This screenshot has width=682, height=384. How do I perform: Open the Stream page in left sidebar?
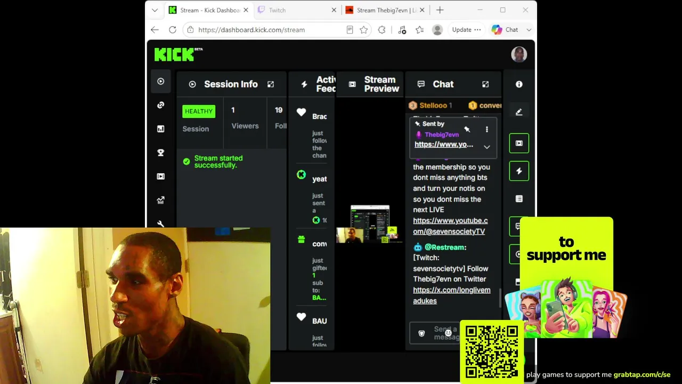(x=160, y=82)
